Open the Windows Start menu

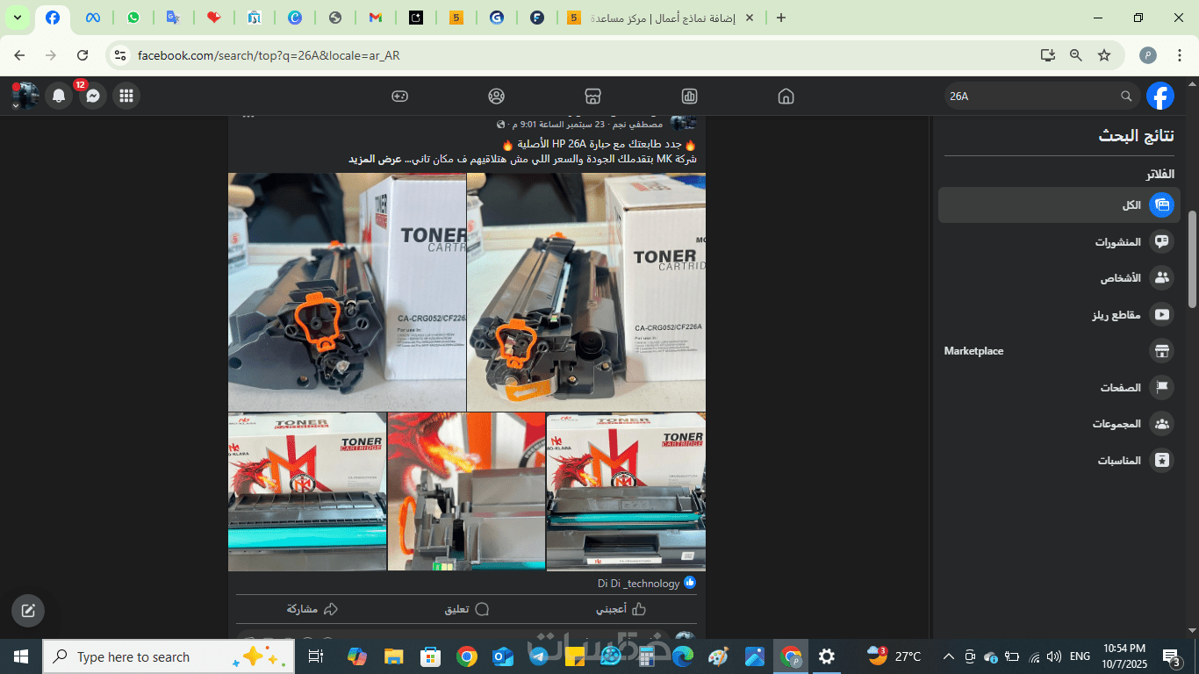point(21,656)
